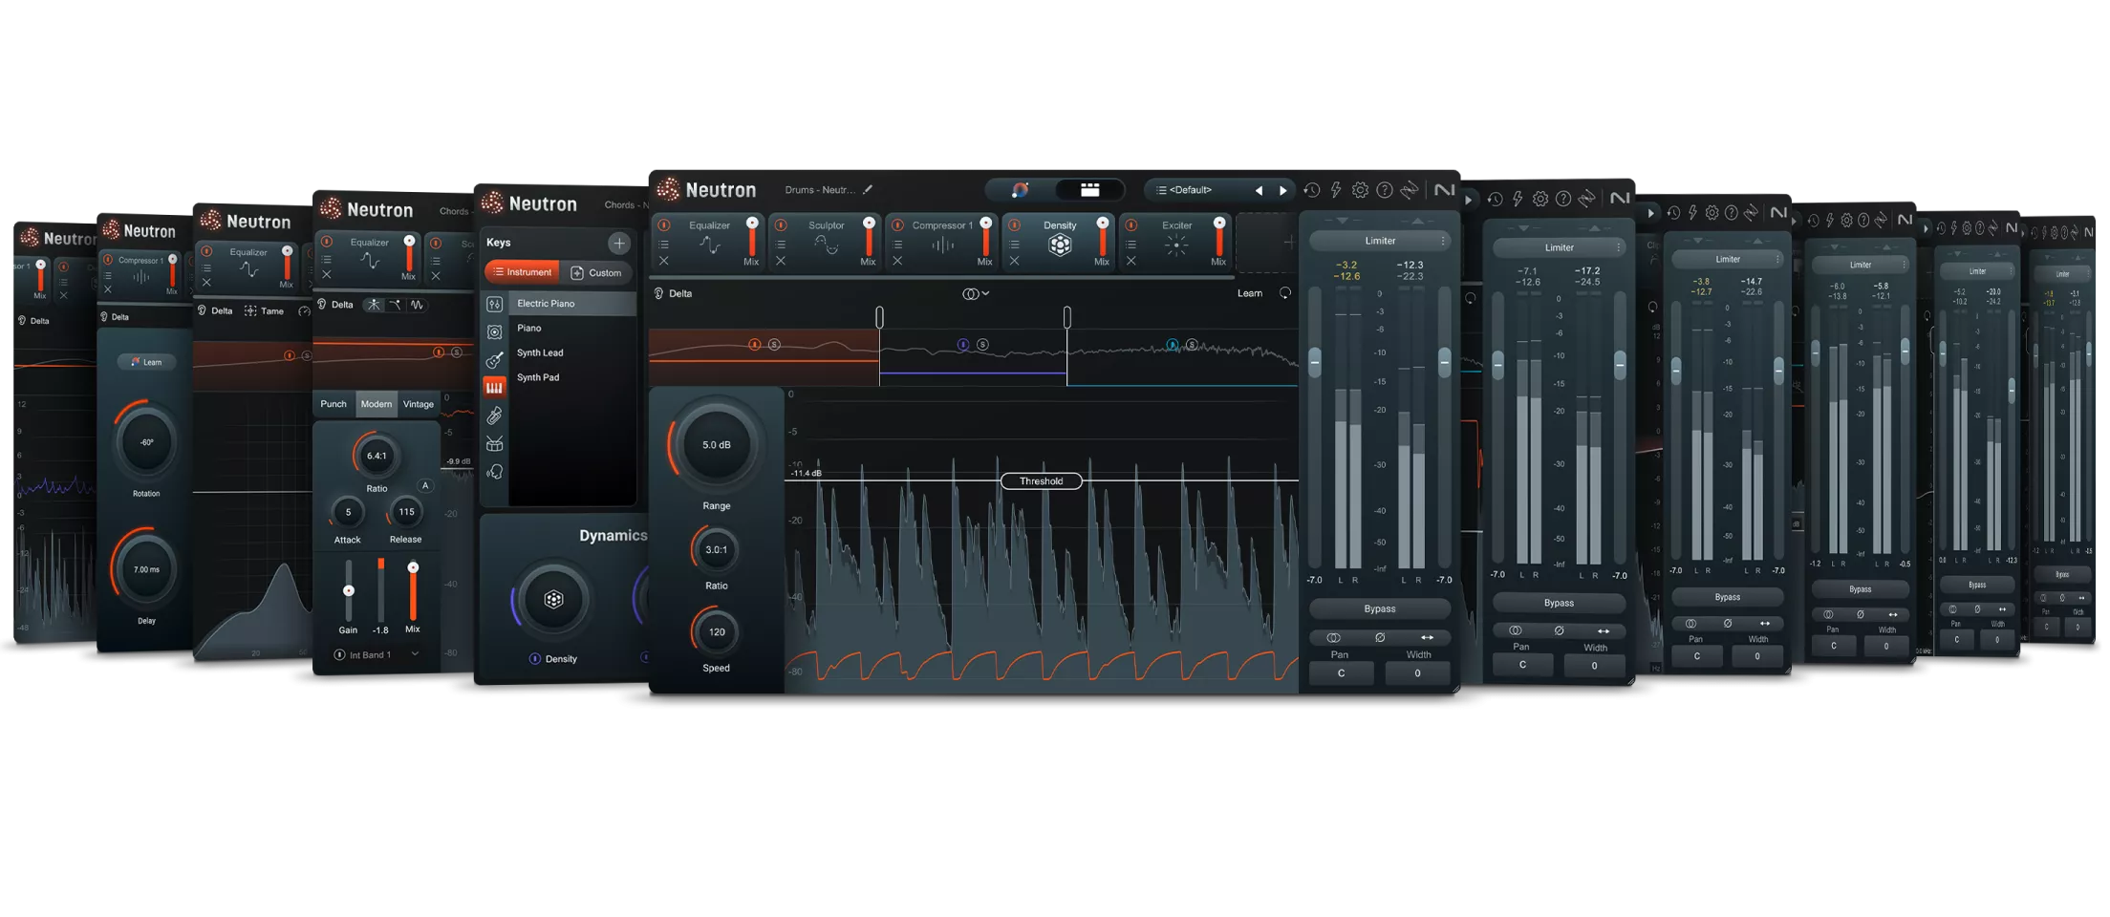Rename preset with the pencil icon

[x=868, y=190]
